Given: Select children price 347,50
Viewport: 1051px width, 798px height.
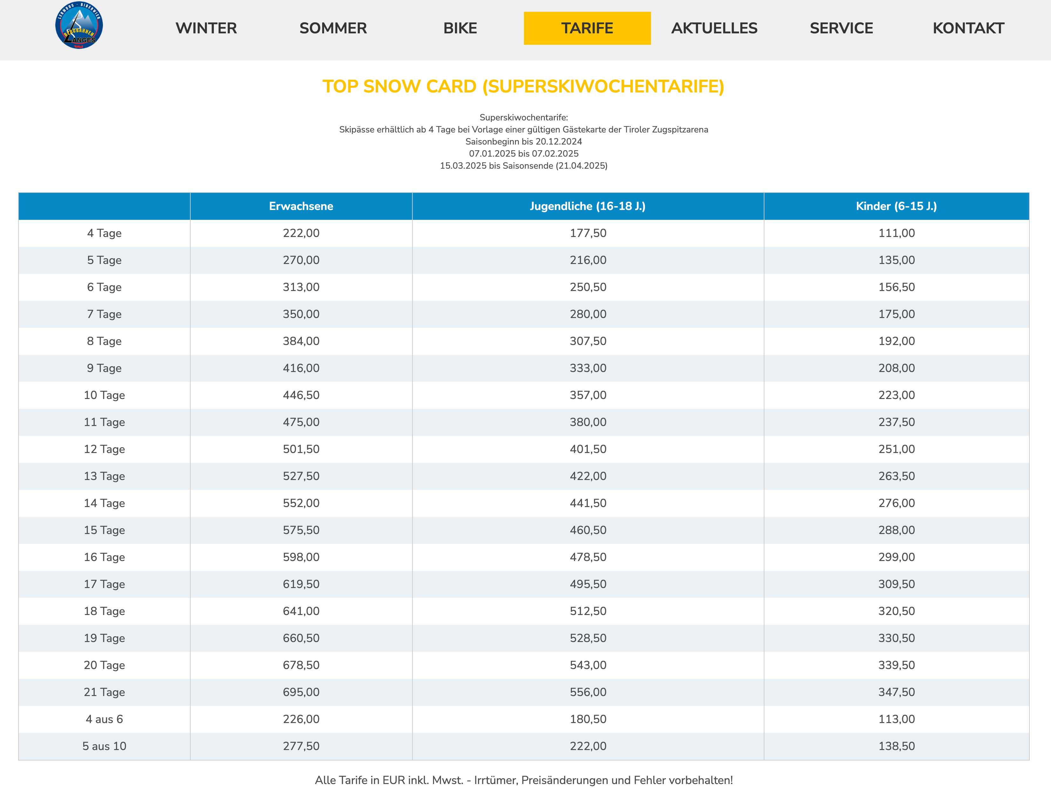Looking at the screenshot, I should click(x=897, y=693).
